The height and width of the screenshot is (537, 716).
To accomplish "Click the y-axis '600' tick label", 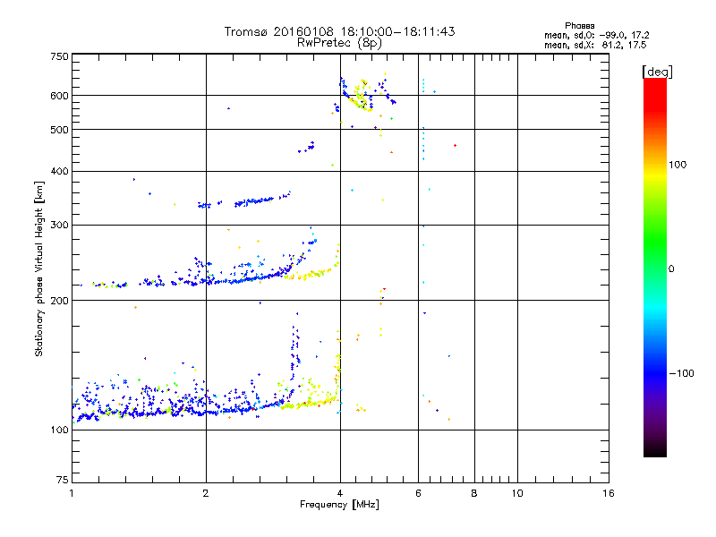I will click(x=59, y=96).
